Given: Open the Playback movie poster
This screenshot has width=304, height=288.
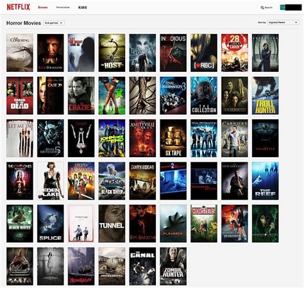Looking at the screenshot, I should (x=173, y=224).
